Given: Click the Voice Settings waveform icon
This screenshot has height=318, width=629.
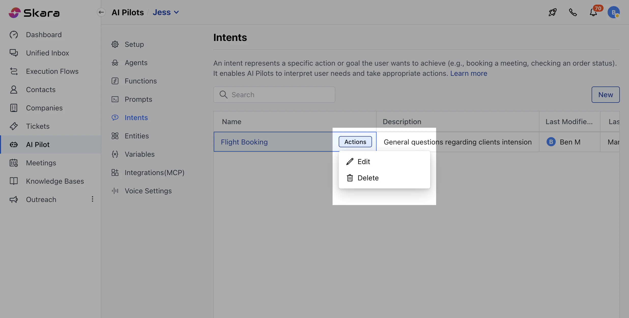Looking at the screenshot, I should point(115,191).
